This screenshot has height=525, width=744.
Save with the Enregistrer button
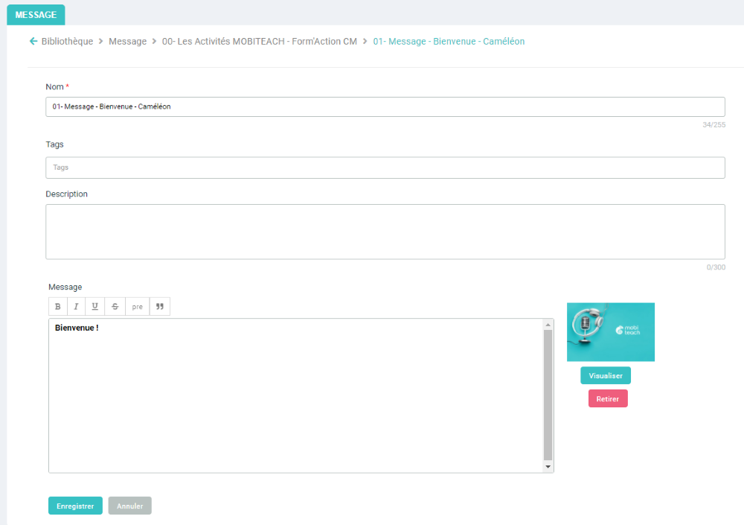tap(75, 506)
